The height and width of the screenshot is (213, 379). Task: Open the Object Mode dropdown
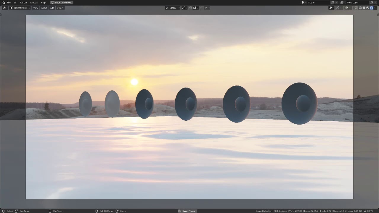point(20,8)
